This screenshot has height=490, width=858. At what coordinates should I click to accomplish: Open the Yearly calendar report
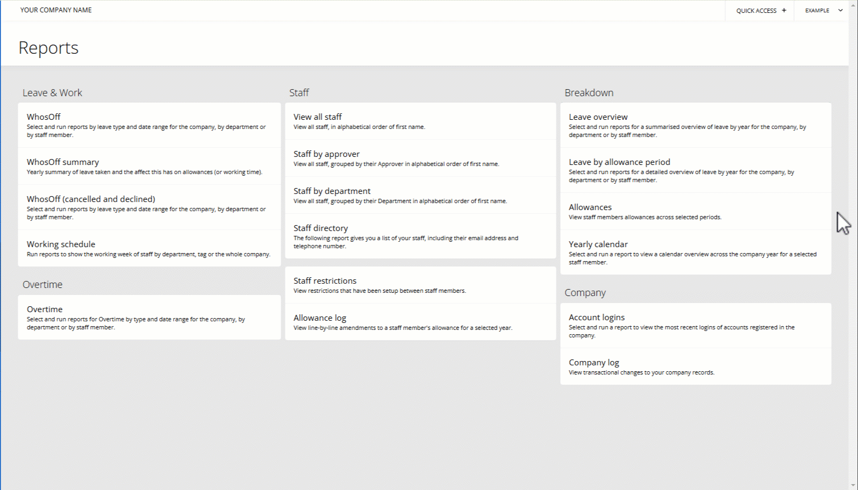(696, 253)
